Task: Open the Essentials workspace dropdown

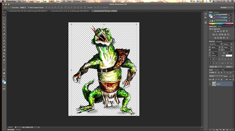Action: (226, 7)
